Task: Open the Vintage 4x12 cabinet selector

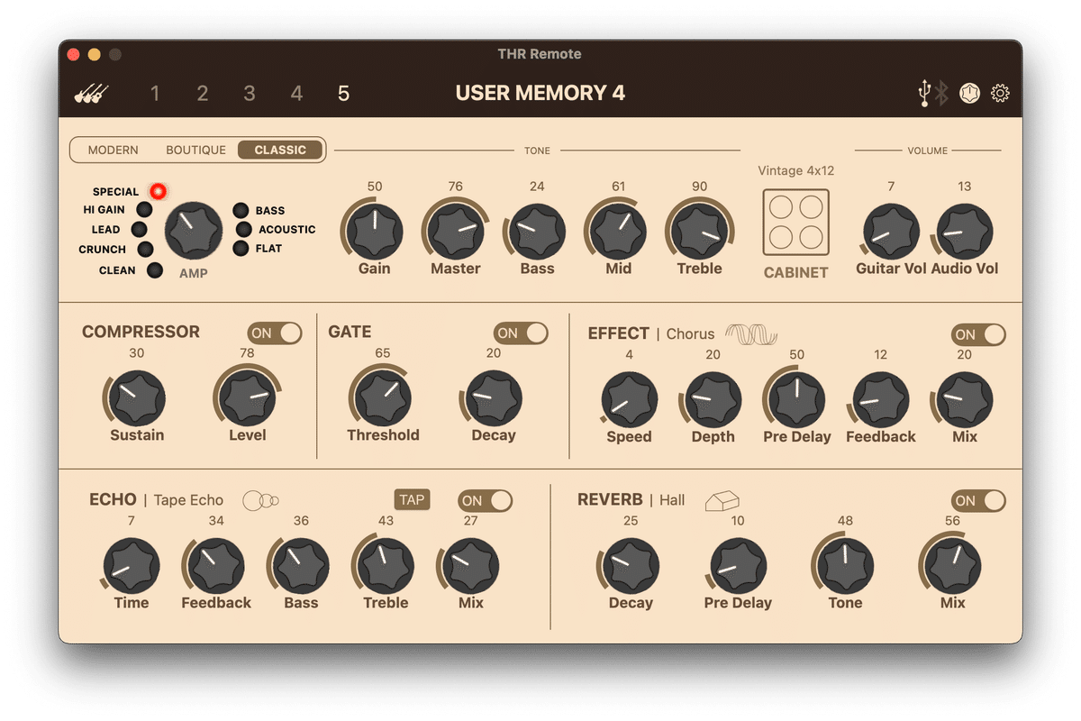Action: tap(795, 221)
